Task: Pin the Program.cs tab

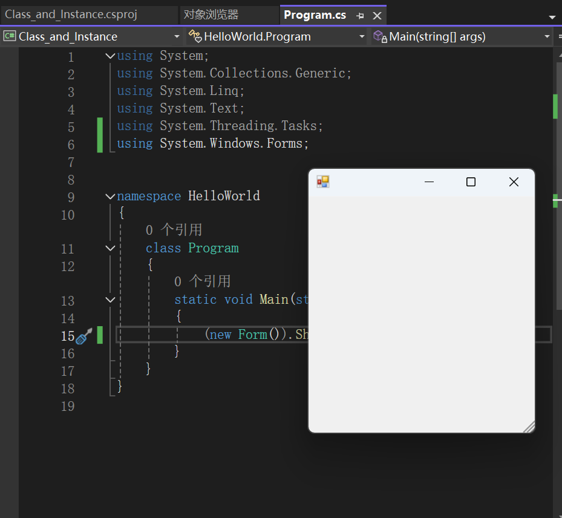Action: [360, 16]
